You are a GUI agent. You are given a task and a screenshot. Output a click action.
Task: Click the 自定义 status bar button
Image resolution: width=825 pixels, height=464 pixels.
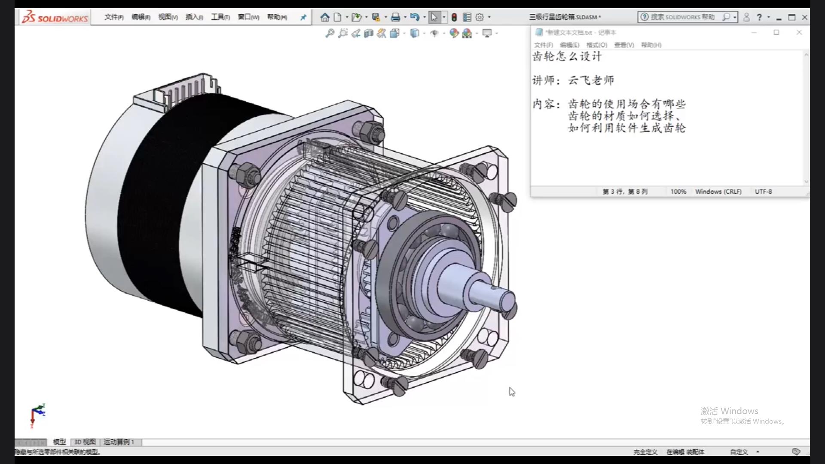739,452
